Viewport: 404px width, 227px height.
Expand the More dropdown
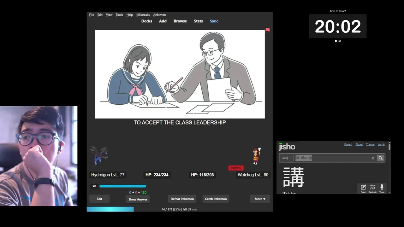(260, 199)
